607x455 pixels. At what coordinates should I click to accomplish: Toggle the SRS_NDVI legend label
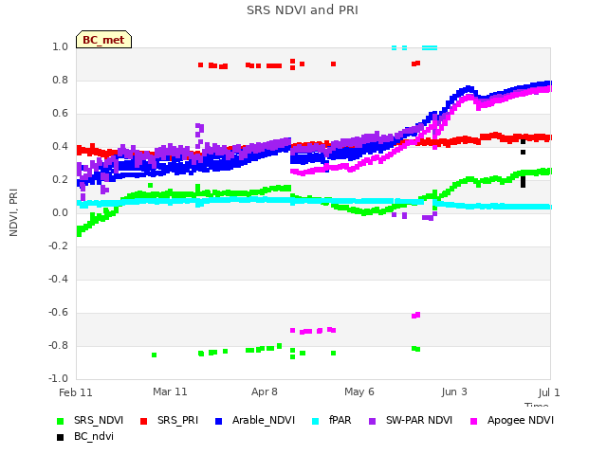(99, 421)
